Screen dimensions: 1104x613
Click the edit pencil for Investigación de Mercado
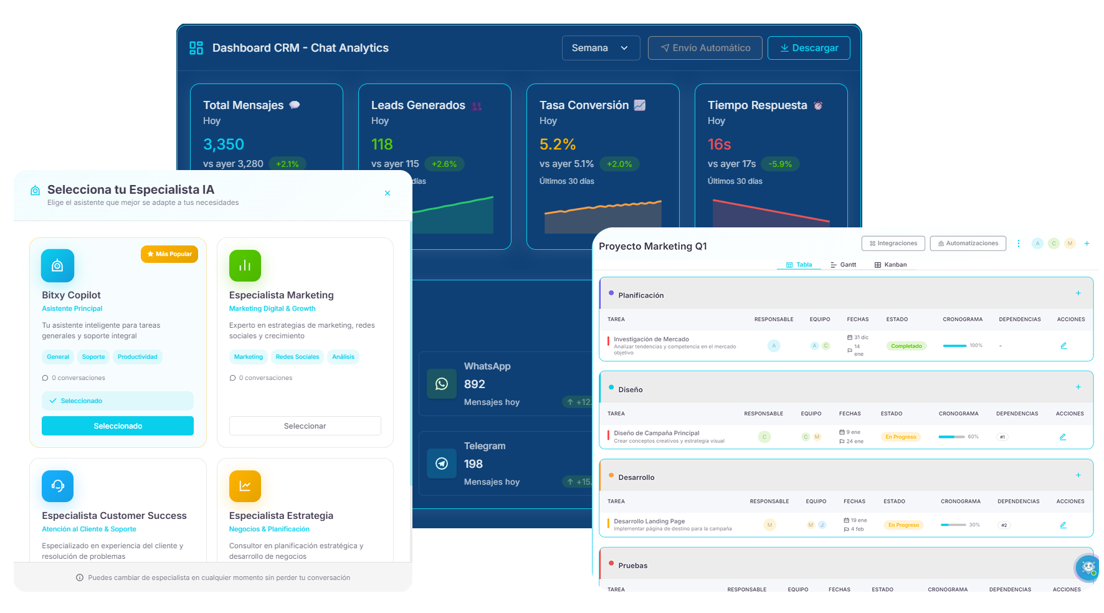1064,346
